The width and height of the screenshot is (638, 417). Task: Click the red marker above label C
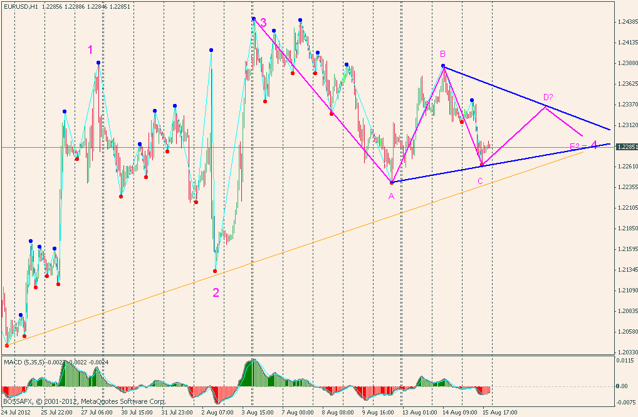pos(482,165)
